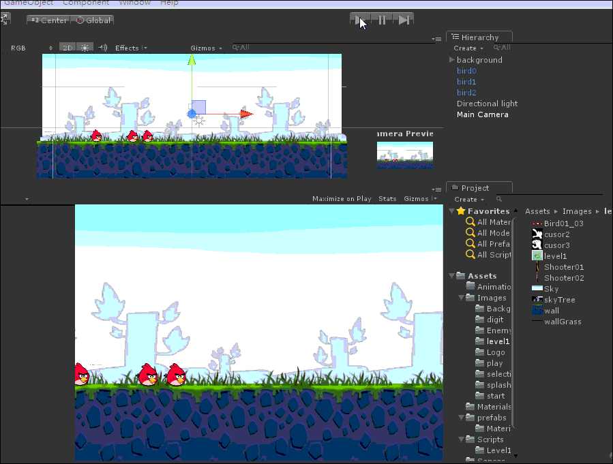613x464 pixels.
Task: Open the Scene view Gizmos dropdown
Action: [x=206, y=48]
